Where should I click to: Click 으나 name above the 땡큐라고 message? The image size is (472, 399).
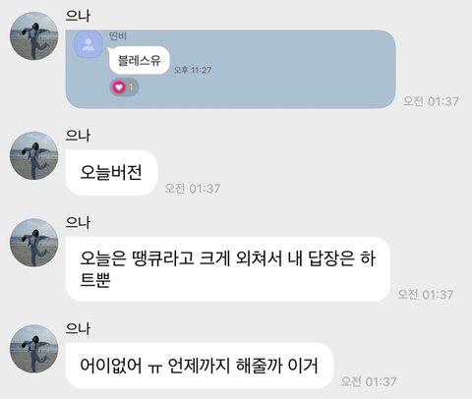78,222
